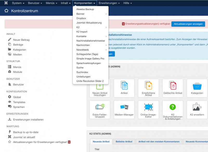
Task: Select Simple Image Gallery Pro entry
Action: (x=90, y=59)
